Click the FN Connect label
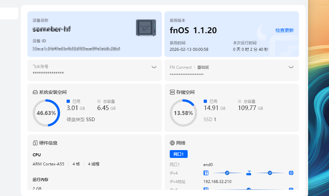329x196 pixels. (x=181, y=67)
